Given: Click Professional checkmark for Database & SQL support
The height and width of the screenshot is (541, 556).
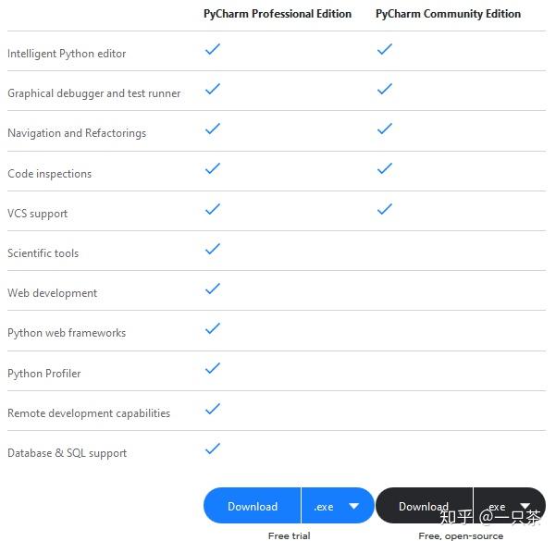Looking at the screenshot, I should [x=213, y=449].
